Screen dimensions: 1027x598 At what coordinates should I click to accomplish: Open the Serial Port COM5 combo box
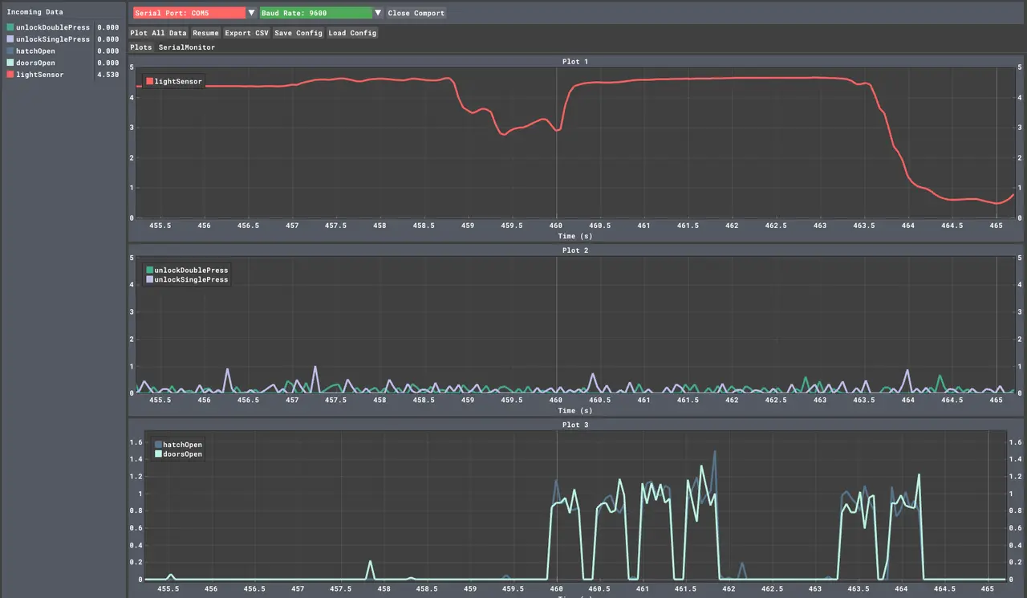click(189, 13)
